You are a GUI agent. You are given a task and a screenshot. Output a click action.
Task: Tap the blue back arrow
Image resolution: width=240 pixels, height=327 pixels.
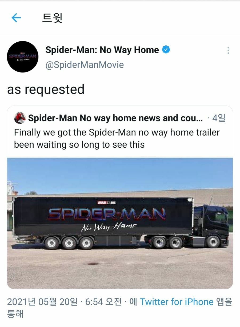16,18
